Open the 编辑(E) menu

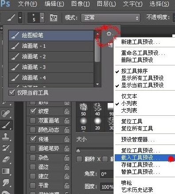point(54,4)
